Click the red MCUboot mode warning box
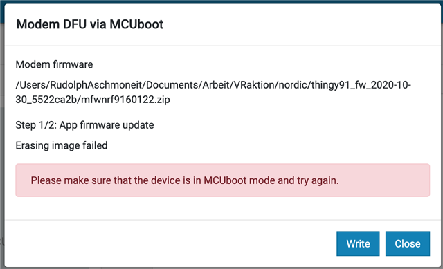This screenshot has width=443, height=269. tap(223, 180)
